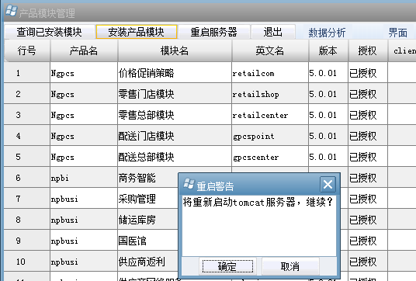Click the 版本 column header
Screen dimensions: 416x281
pyautogui.click(x=328, y=50)
